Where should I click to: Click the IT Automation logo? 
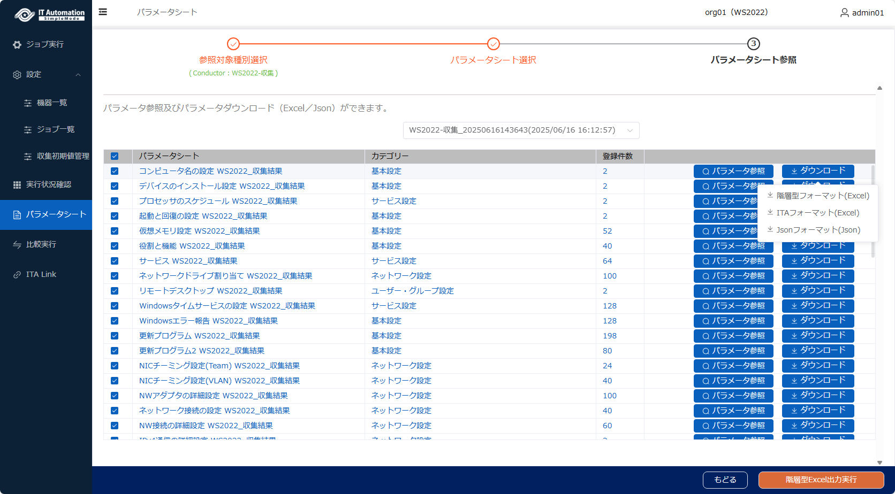point(49,14)
